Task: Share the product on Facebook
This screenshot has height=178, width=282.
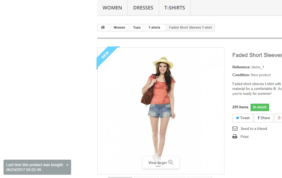Action: (263, 118)
